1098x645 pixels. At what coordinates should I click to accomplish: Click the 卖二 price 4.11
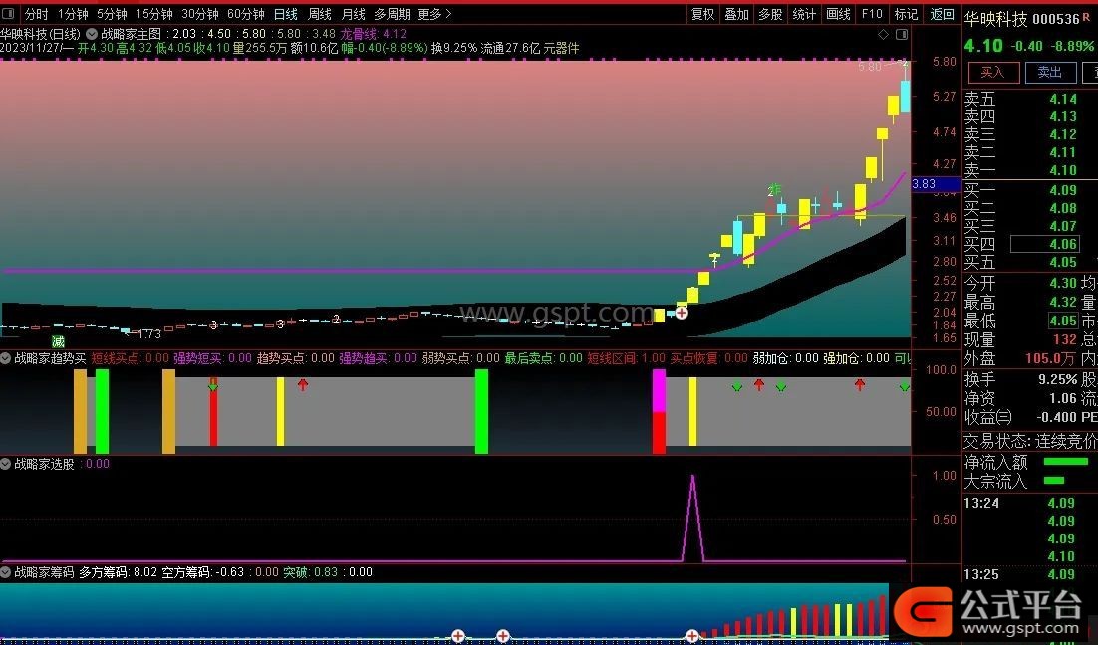point(1063,152)
